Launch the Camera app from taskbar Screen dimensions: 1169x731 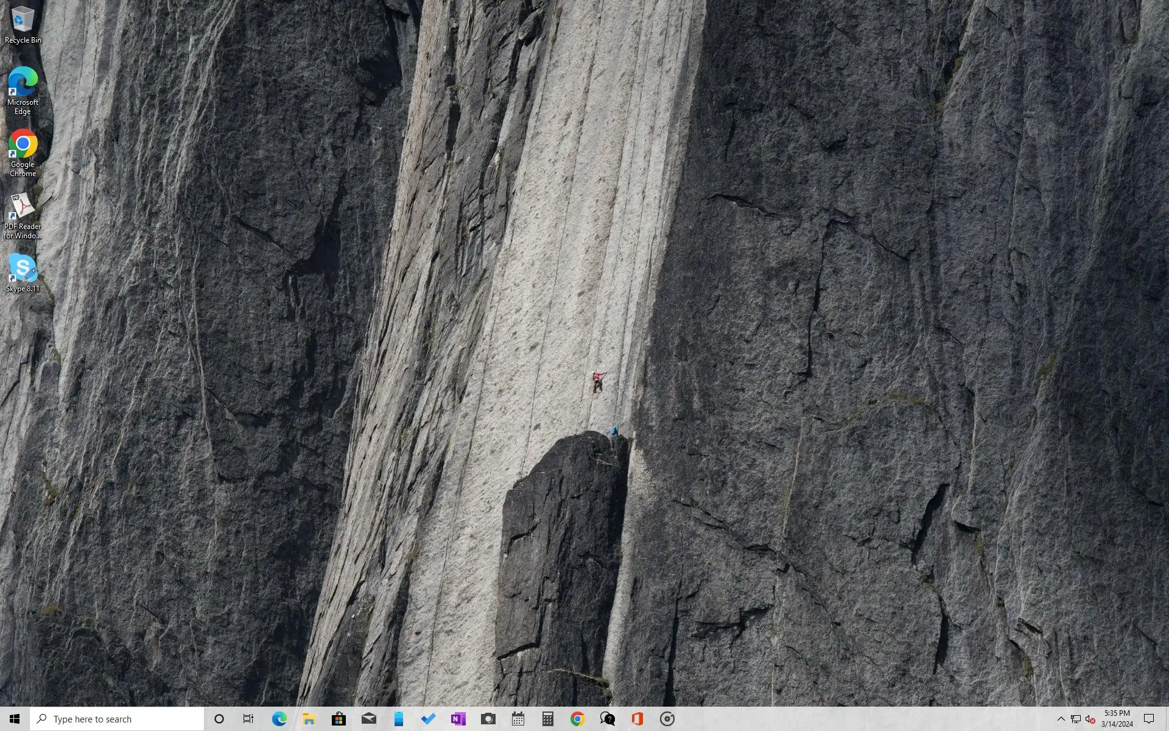[488, 719]
